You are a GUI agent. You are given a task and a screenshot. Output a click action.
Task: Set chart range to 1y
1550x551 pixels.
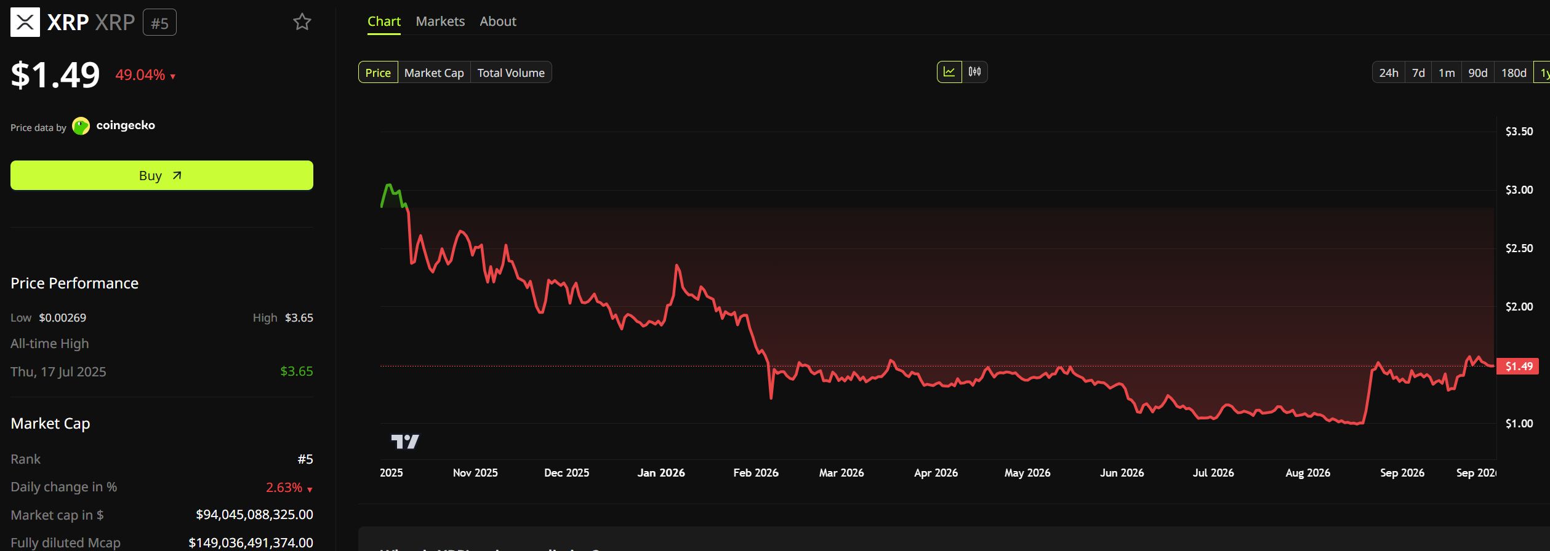coord(1543,73)
